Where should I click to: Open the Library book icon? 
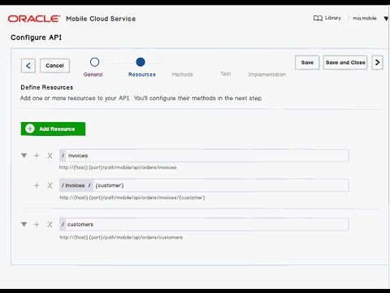[318, 18]
